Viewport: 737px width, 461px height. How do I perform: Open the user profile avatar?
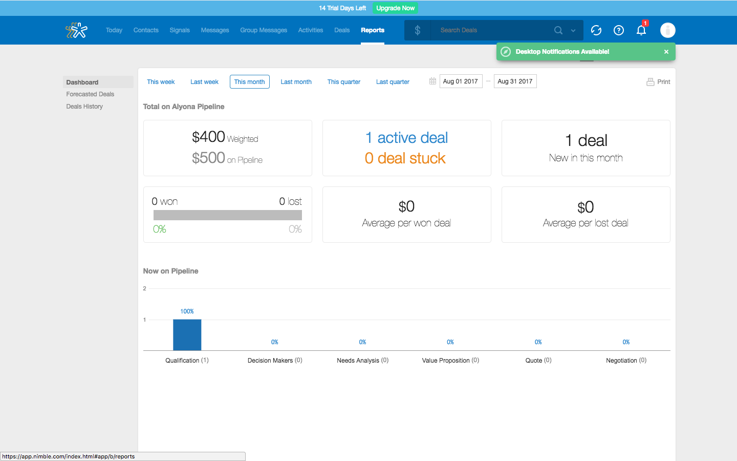tap(667, 30)
